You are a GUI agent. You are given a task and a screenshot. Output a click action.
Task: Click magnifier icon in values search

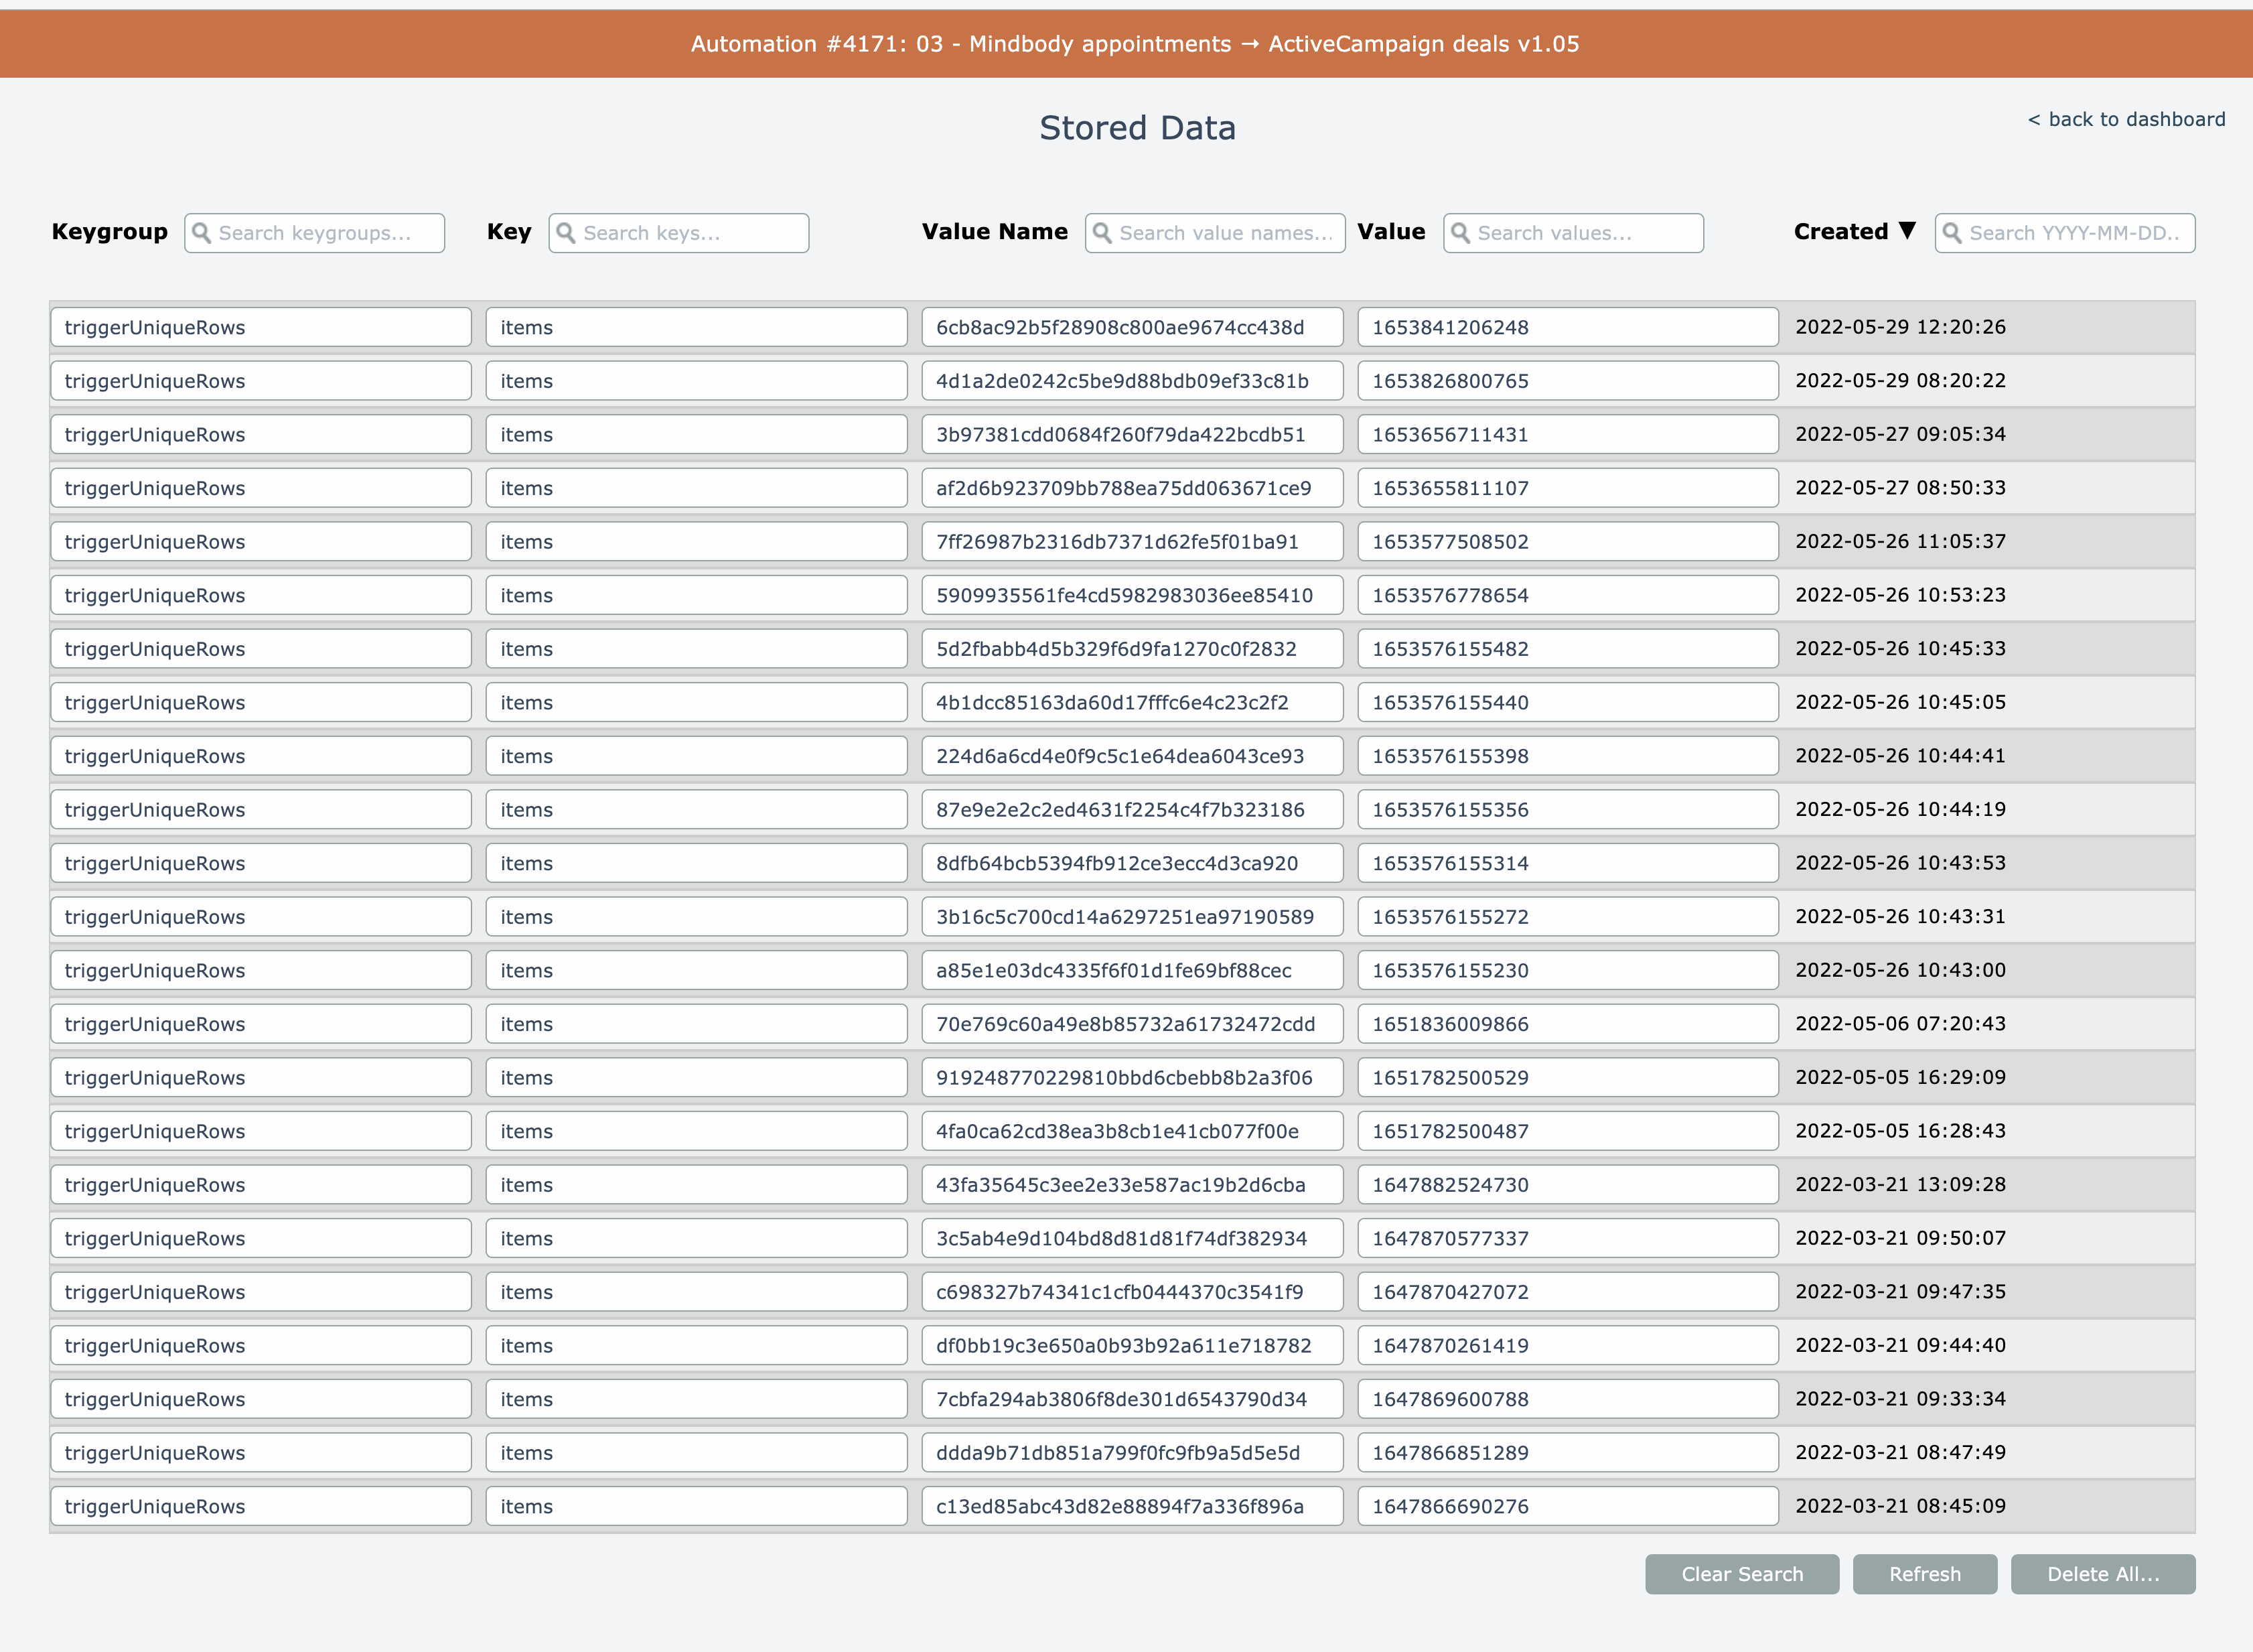pyautogui.click(x=1460, y=233)
